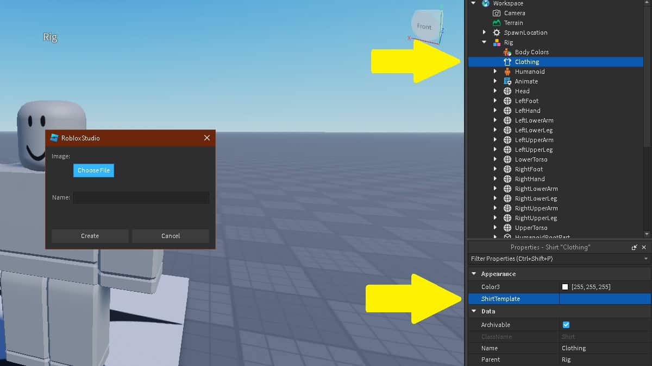The width and height of the screenshot is (652, 366).
Task: Select the Body Colors icon under Rig
Action: tap(507, 52)
